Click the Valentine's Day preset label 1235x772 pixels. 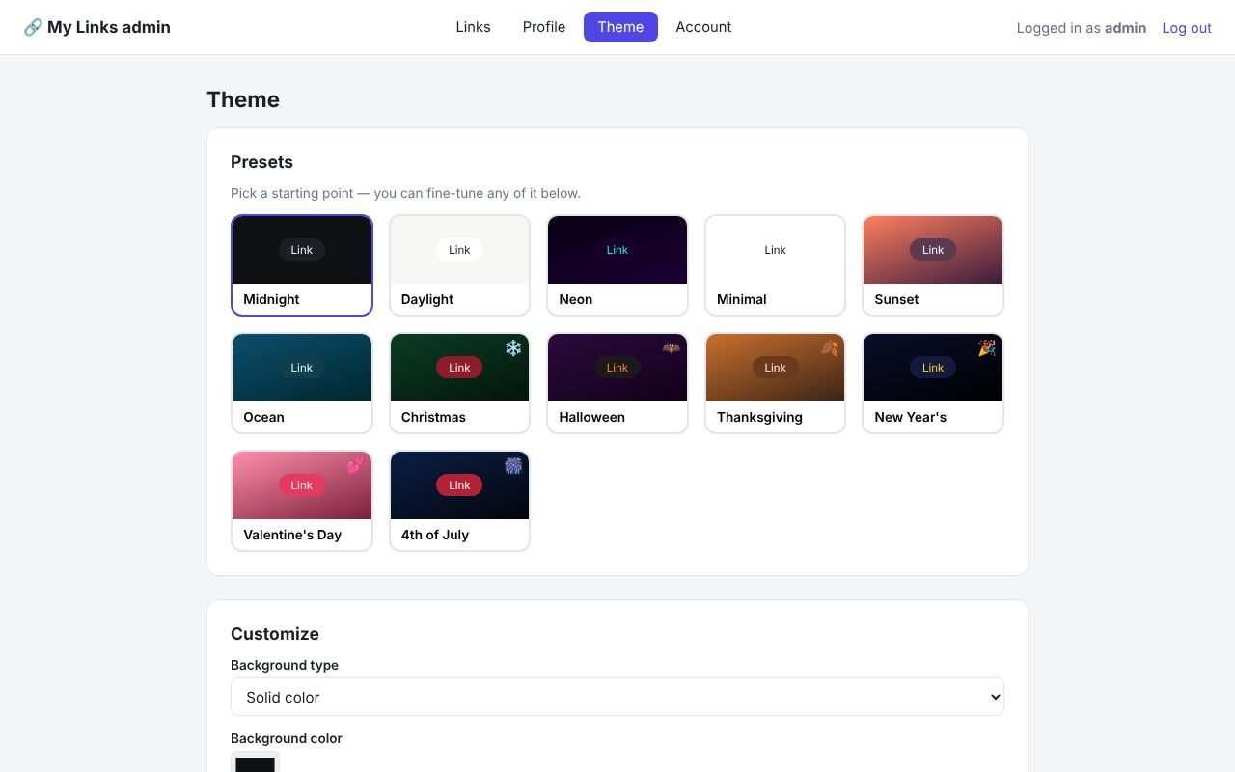(x=292, y=535)
